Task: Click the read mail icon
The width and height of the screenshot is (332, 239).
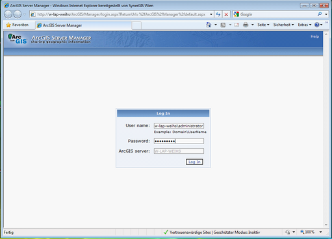Action: click(x=236, y=25)
